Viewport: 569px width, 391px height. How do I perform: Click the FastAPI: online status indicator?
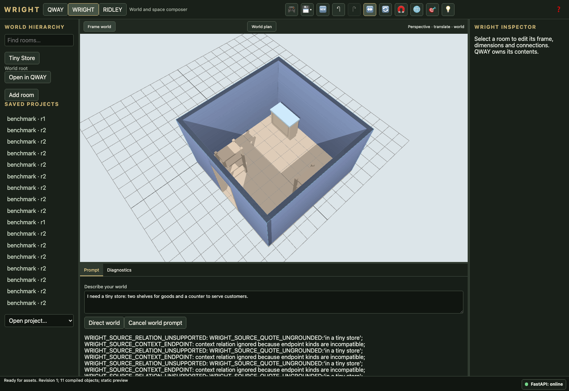544,384
